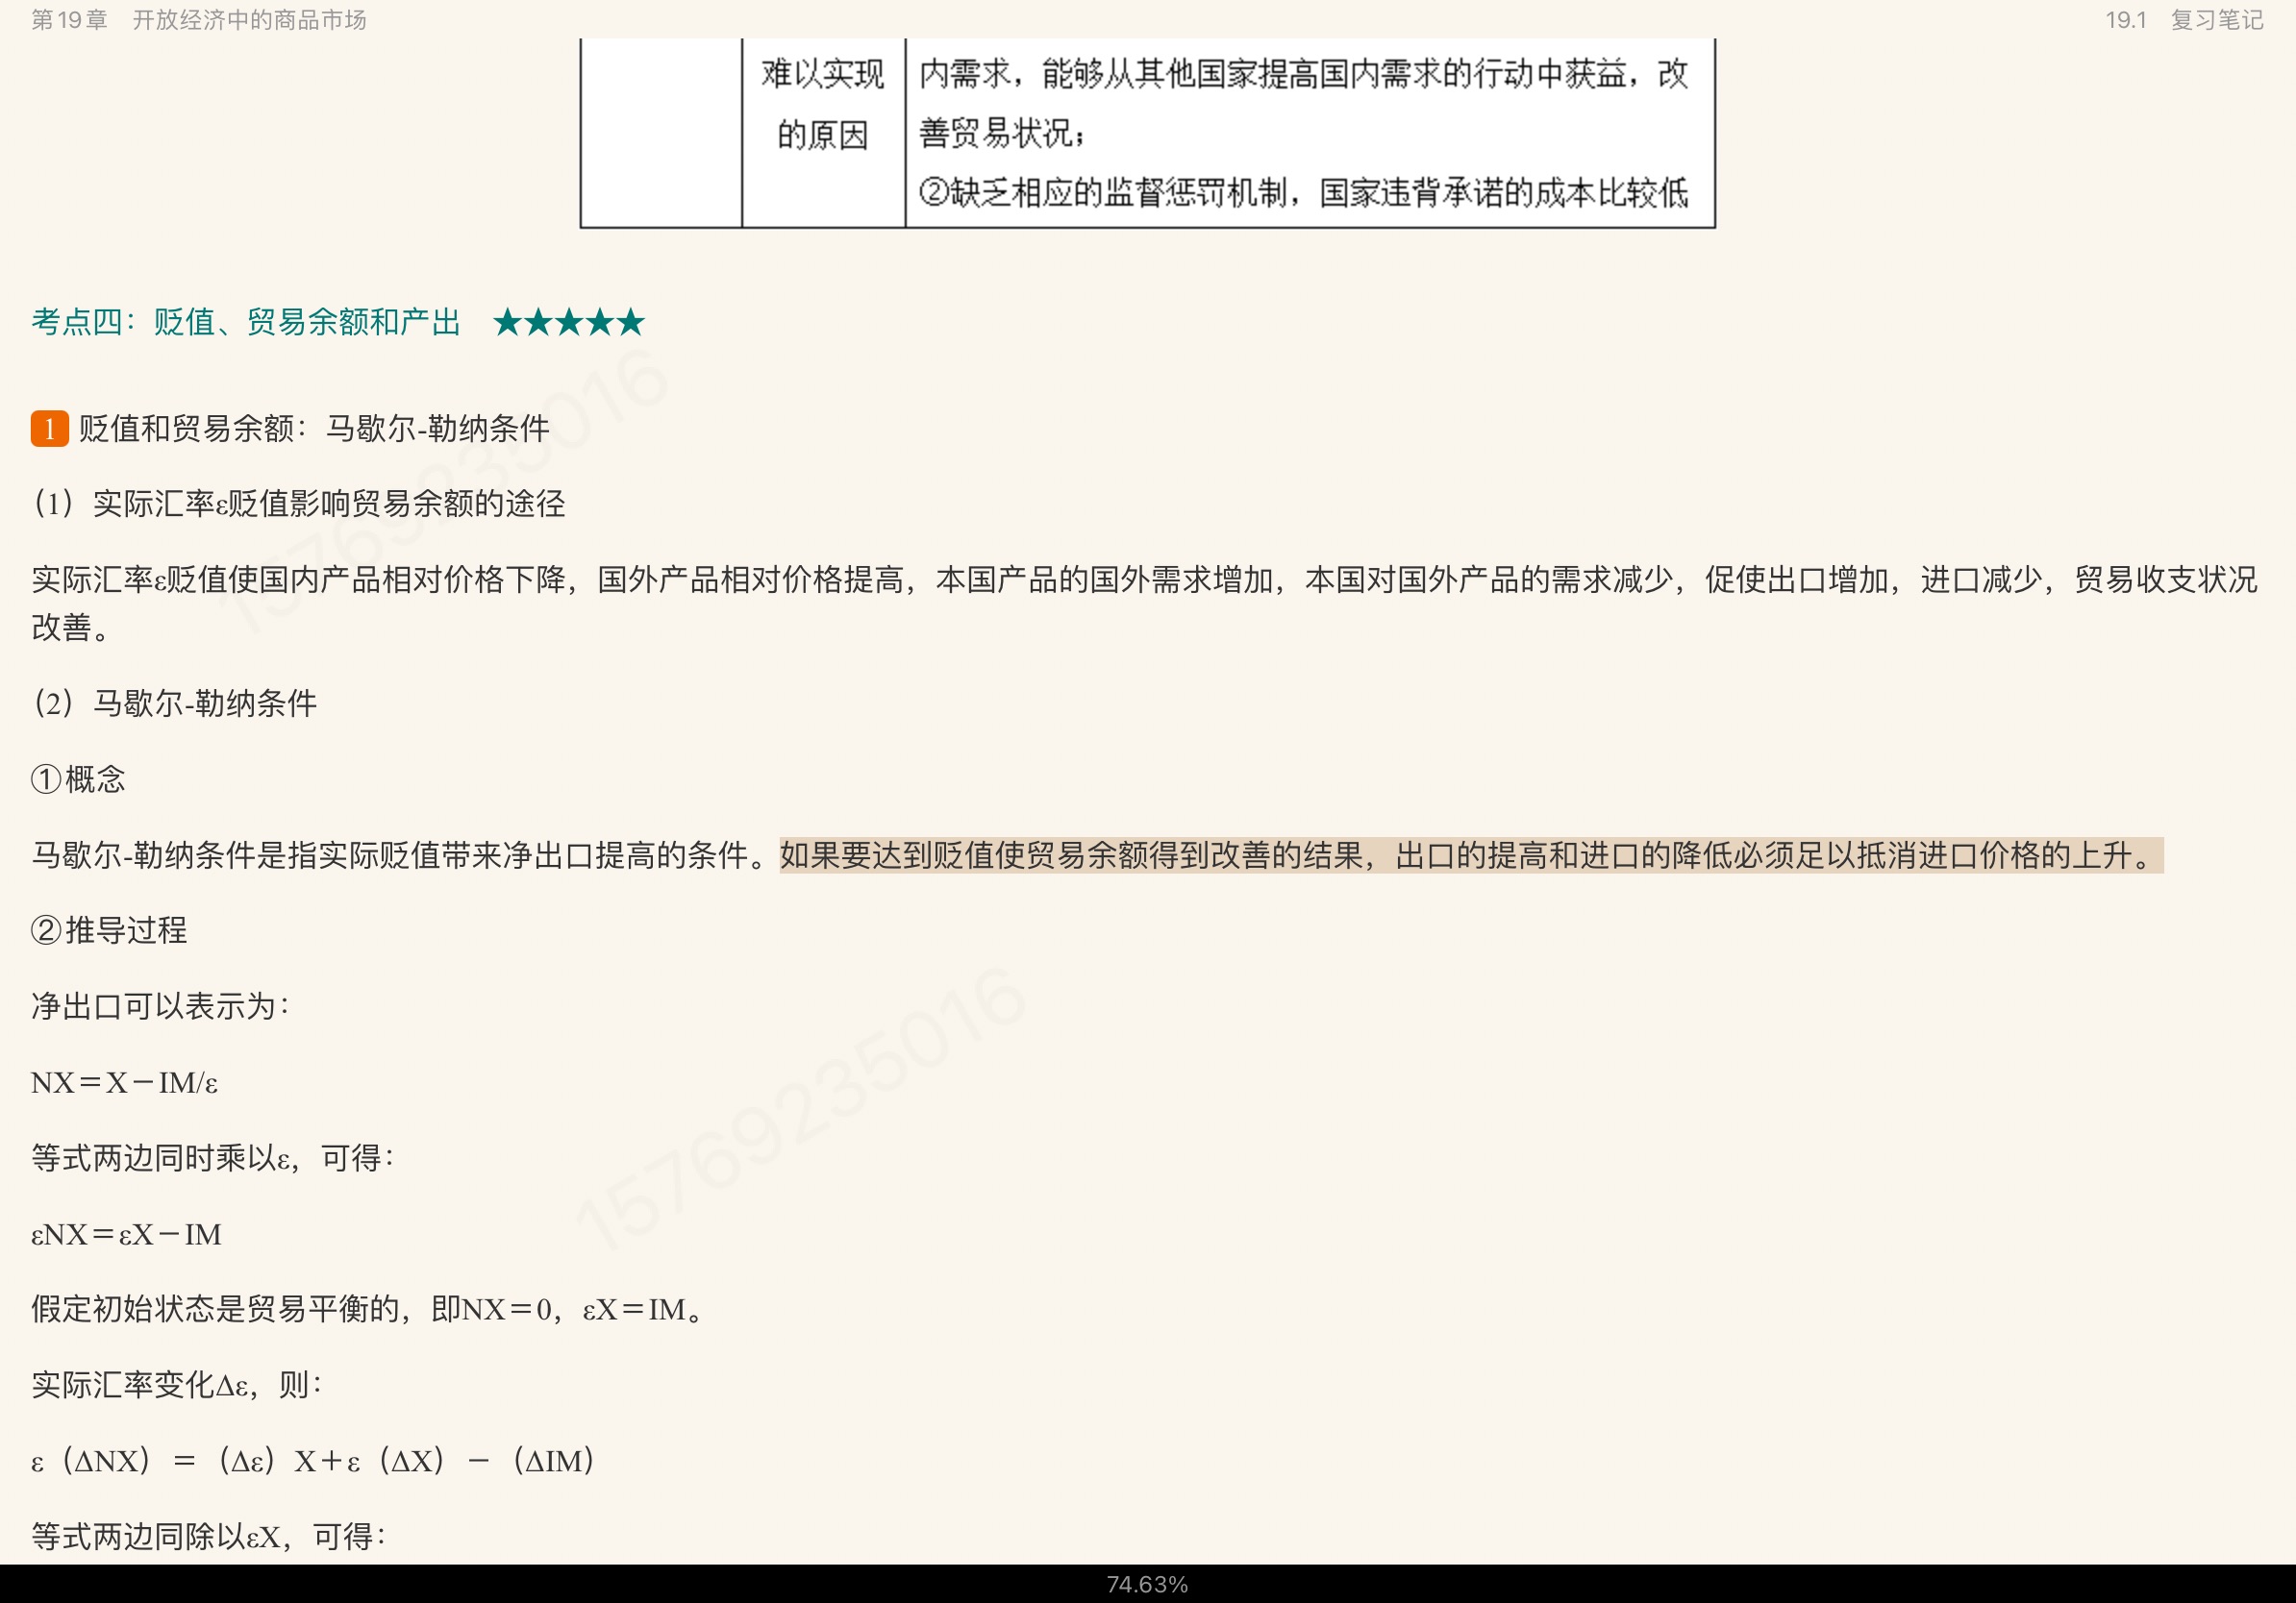Click the subheading '(2) 马歇尔-勒纳条件'

click(x=174, y=703)
